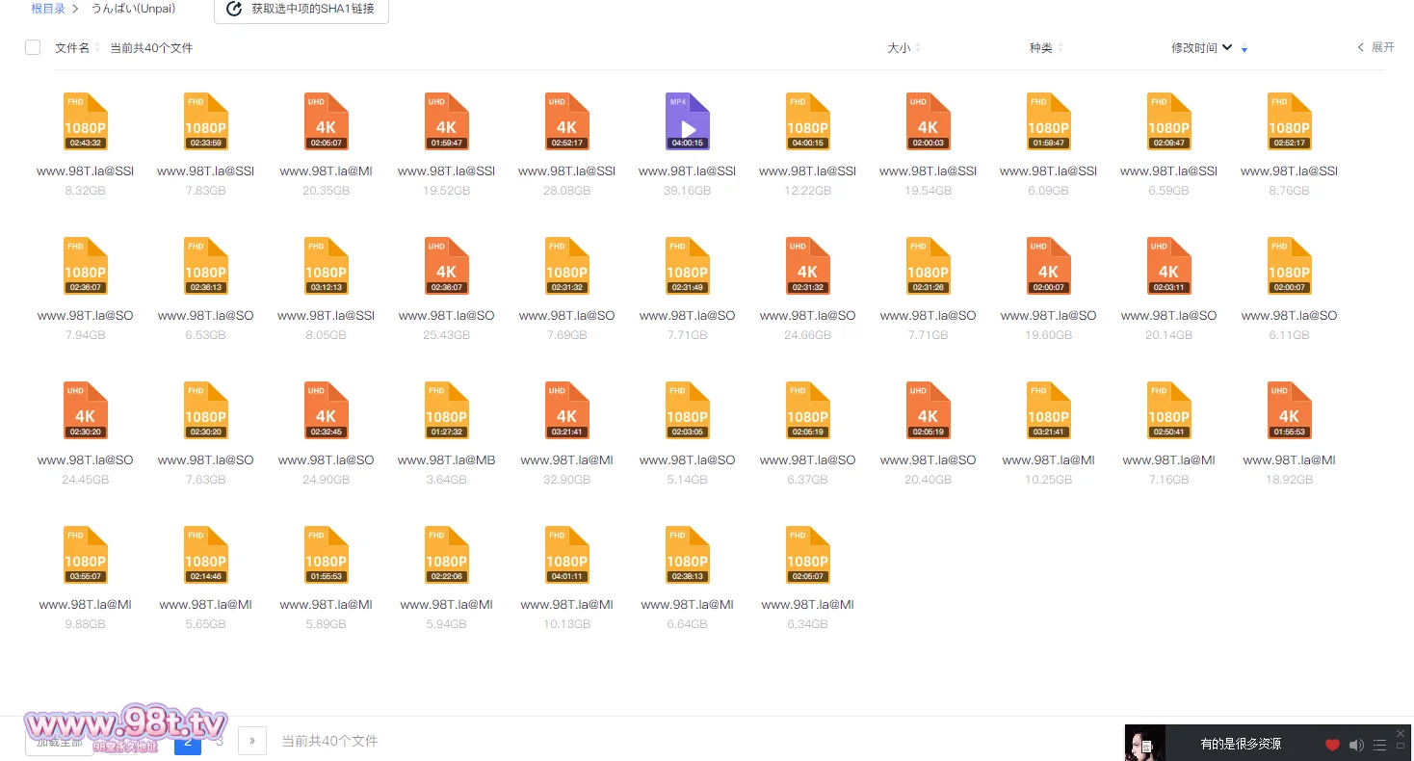Open the music player playlist icon
The height and width of the screenshot is (761, 1414).
[x=1379, y=745]
